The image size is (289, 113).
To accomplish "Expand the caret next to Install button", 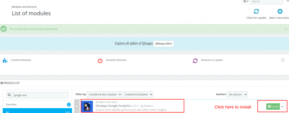I will pos(282,107).
